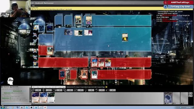Select the first player's white stats tab
This screenshot has width=194, height=109.
(48, 87)
